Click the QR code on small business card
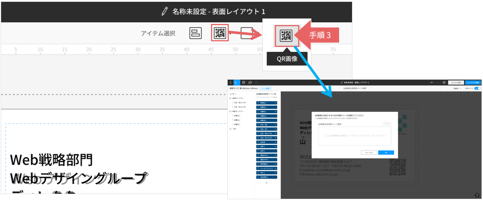The height and width of the screenshot is (201, 483). point(397,167)
